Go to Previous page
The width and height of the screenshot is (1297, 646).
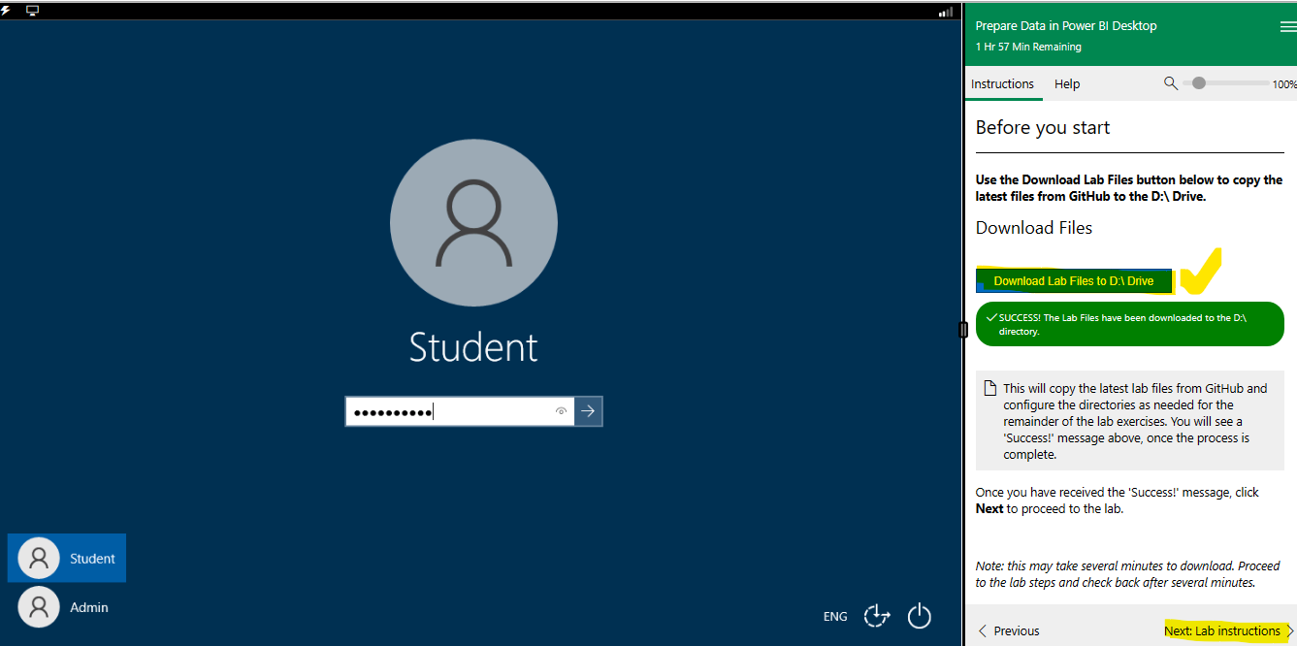coord(1009,630)
